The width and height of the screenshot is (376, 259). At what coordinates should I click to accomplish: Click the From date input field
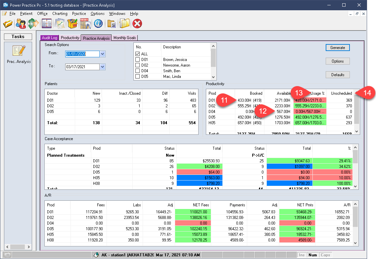82,54
